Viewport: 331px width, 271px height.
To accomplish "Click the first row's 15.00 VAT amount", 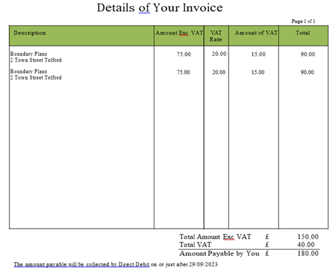I will (x=258, y=54).
